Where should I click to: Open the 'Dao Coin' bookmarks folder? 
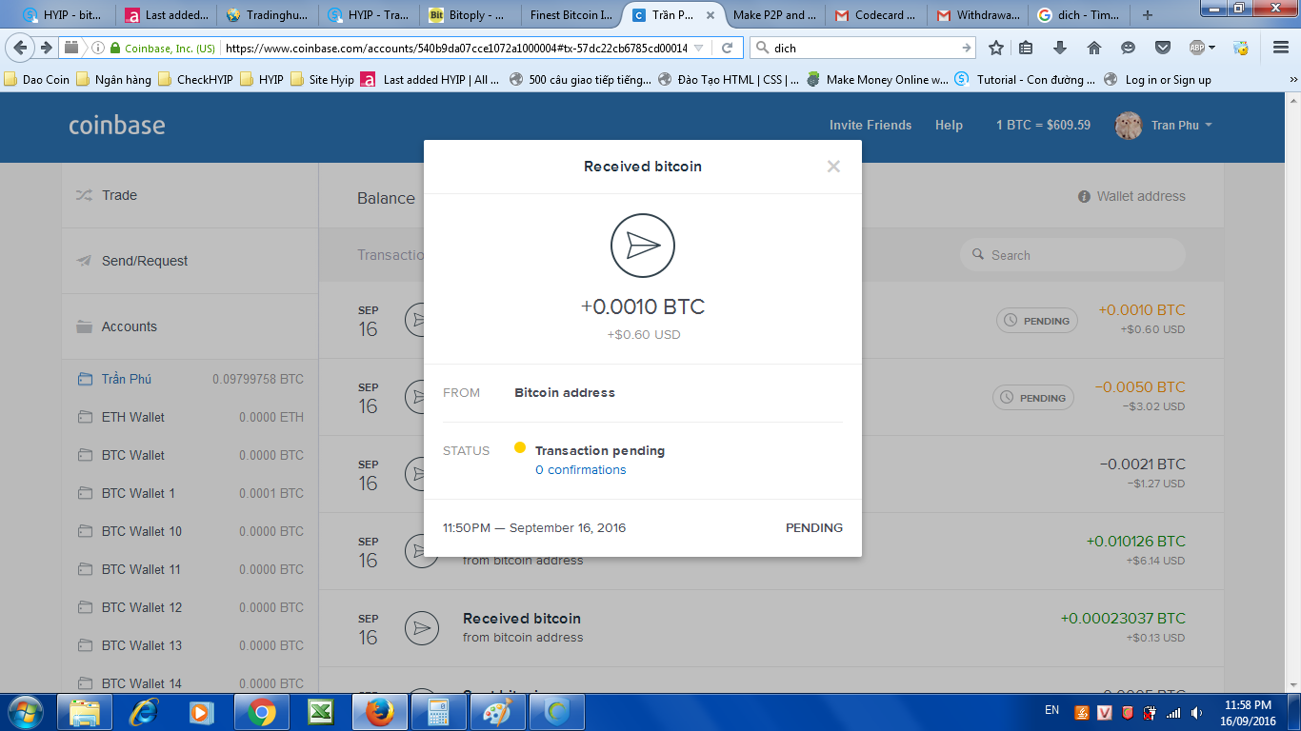coord(38,80)
